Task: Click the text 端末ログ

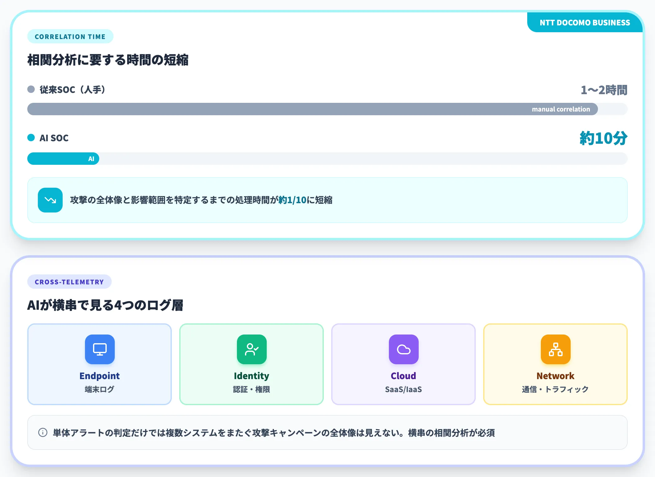Action: point(100,389)
